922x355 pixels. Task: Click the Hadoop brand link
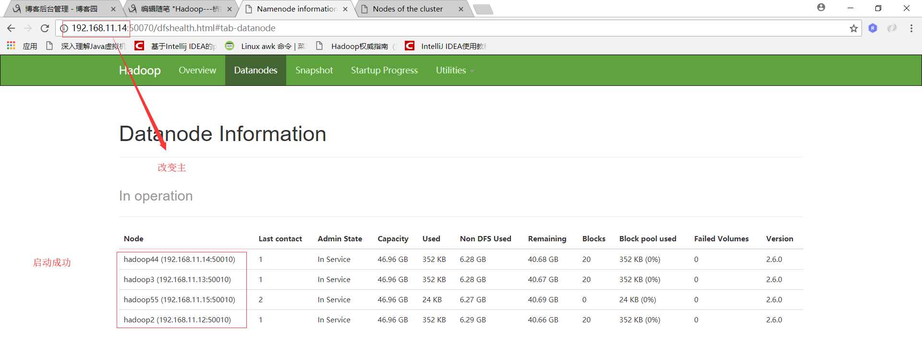(140, 70)
